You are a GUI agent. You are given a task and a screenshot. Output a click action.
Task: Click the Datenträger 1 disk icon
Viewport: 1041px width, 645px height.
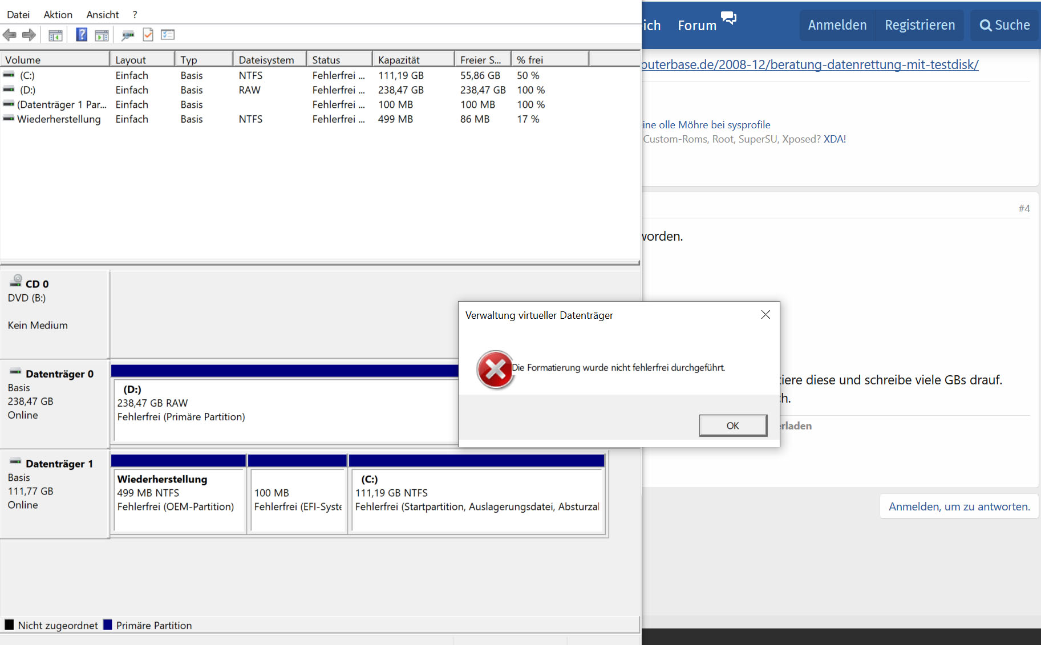[x=15, y=461]
